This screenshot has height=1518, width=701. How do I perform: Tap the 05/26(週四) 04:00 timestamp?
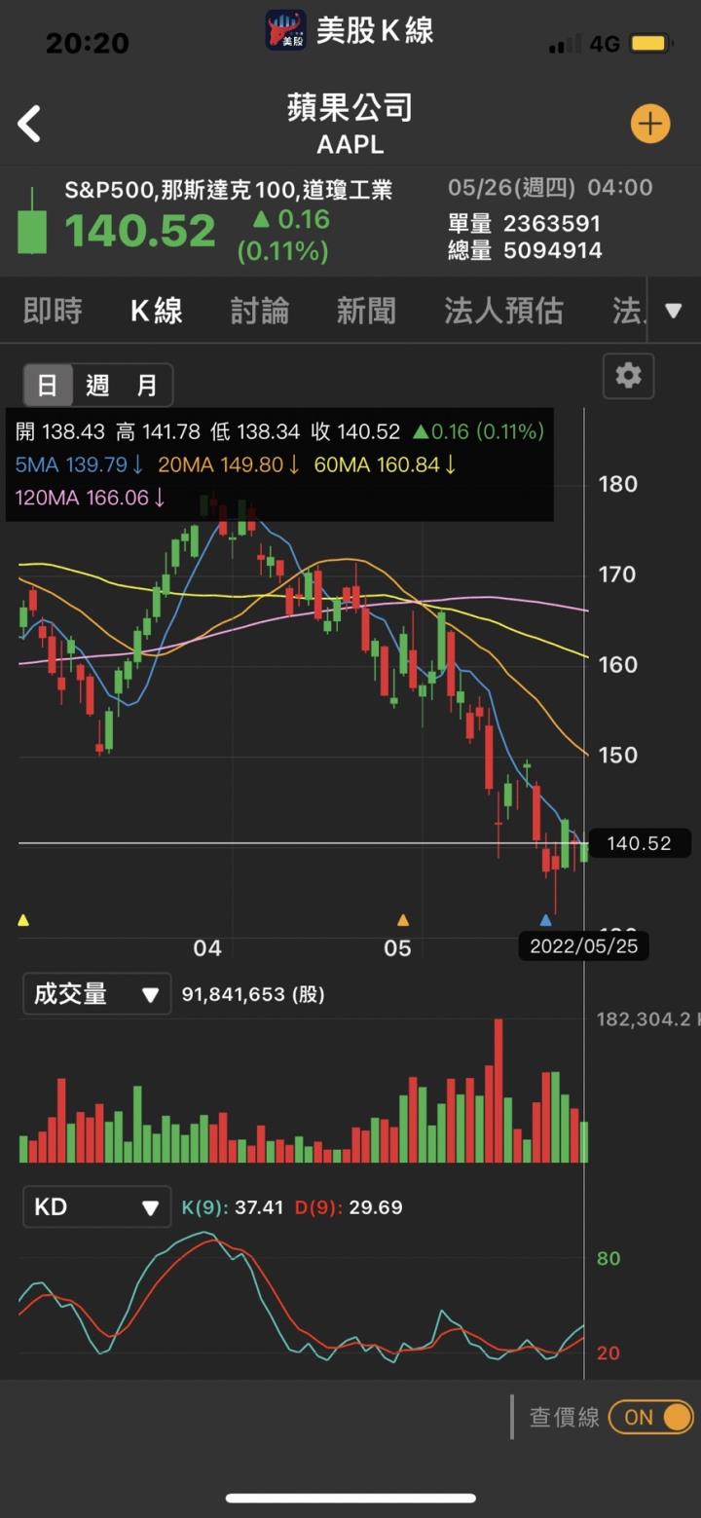pos(550,188)
